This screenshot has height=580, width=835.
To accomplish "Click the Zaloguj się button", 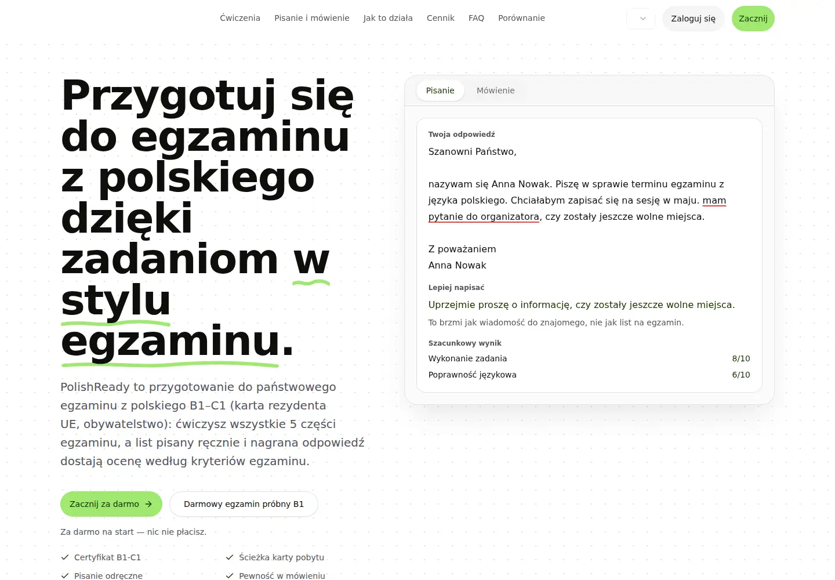I will (693, 19).
